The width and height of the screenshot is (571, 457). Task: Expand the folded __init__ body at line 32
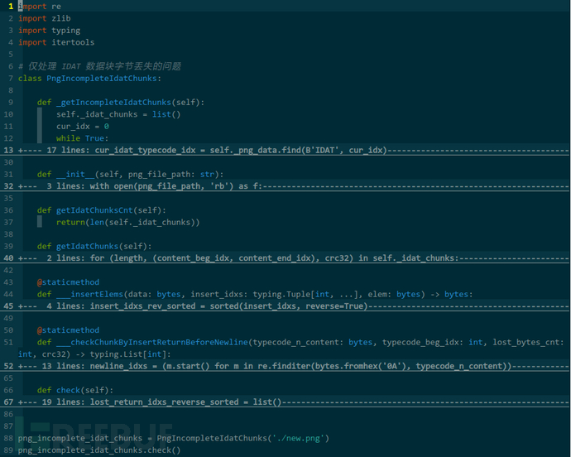(x=285, y=185)
